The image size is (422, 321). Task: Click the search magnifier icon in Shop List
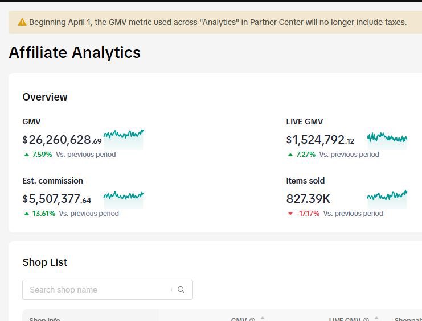coord(181,290)
